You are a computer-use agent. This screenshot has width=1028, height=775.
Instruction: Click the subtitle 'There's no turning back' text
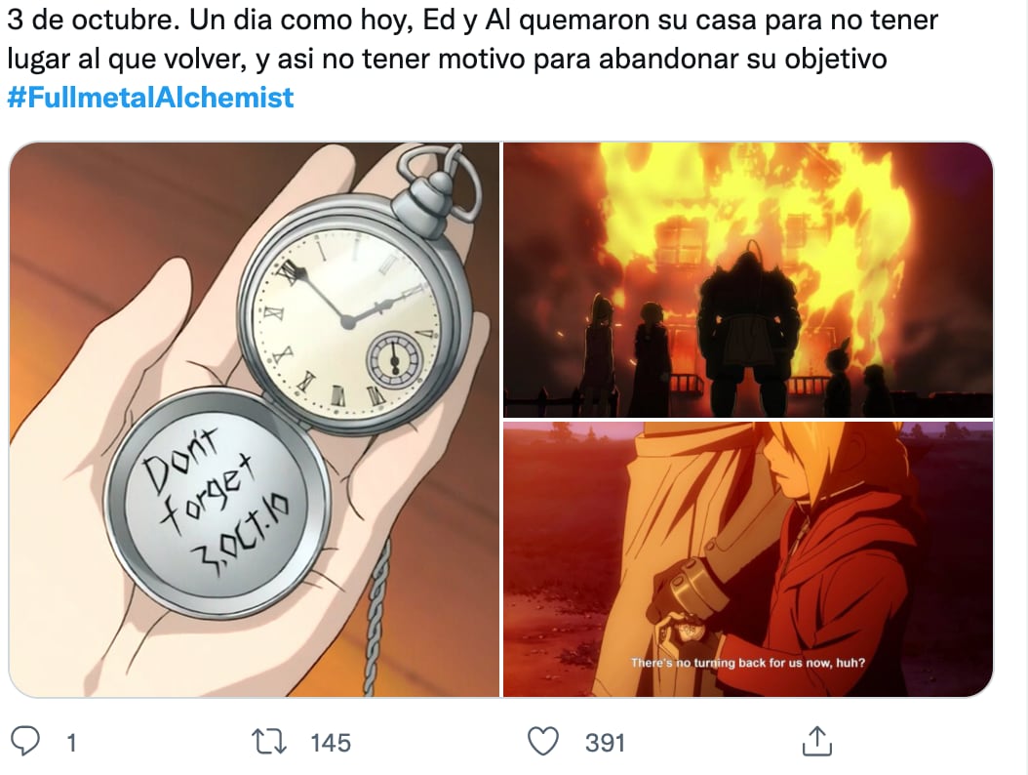748,663
